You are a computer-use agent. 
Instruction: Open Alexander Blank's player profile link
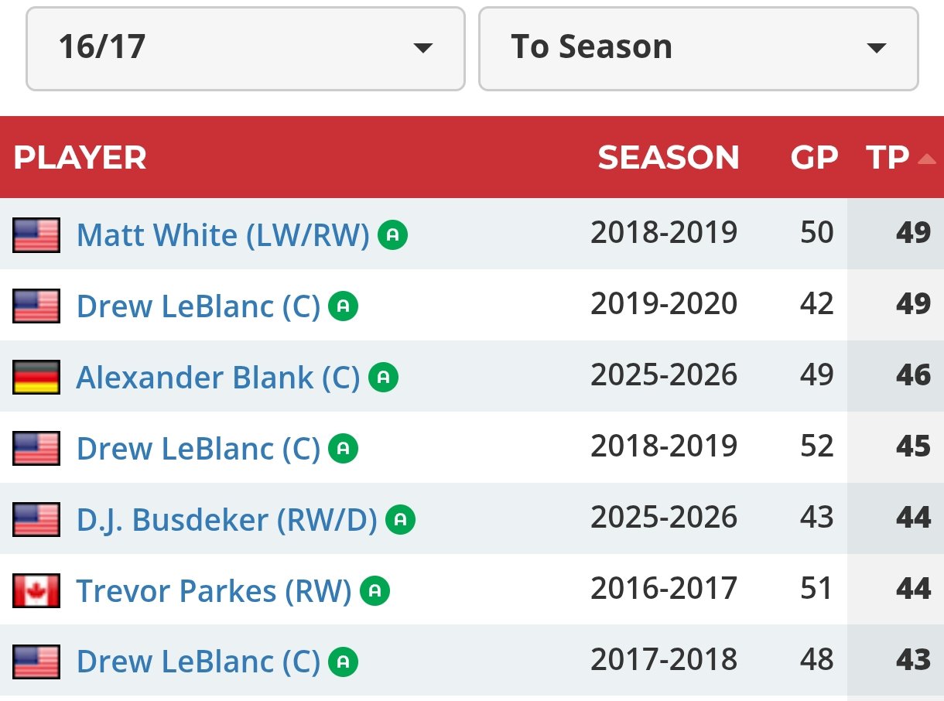click(x=217, y=377)
